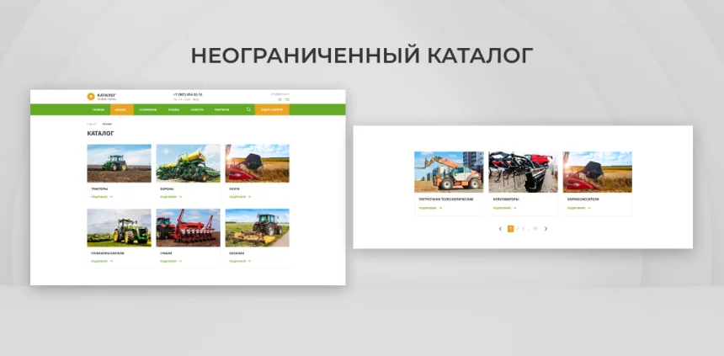Viewport: 724px width, 356px height.
Task: Open the Бороны seeder image
Action: [x=188, y=163]
